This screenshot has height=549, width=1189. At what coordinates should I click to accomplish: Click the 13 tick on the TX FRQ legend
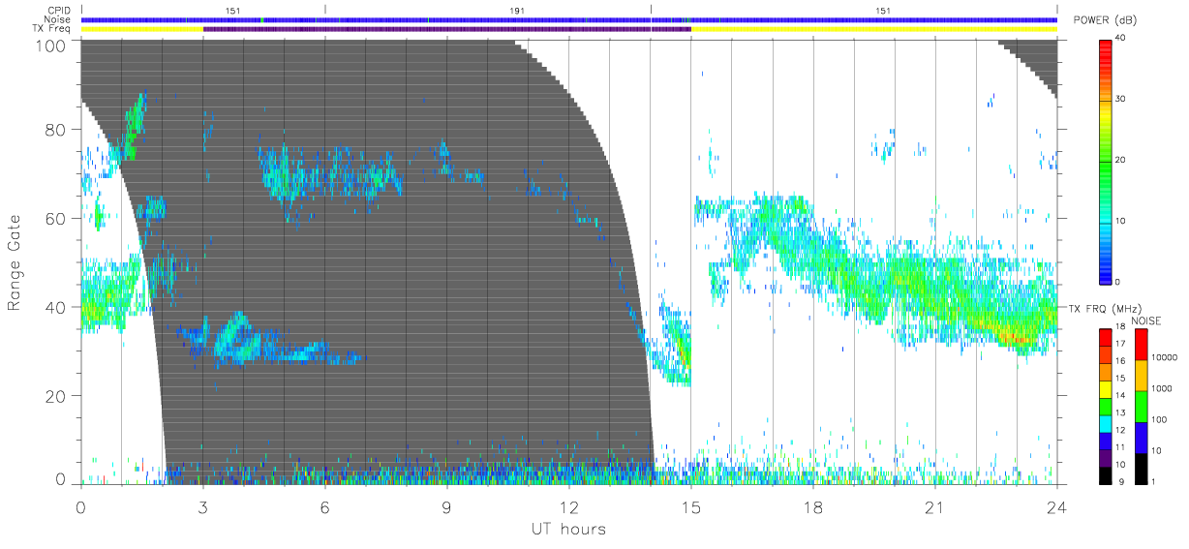1121,413
